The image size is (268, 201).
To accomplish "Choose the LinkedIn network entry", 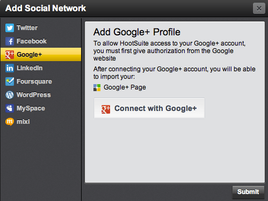I will pyautogui.click(x=41, y=68).
